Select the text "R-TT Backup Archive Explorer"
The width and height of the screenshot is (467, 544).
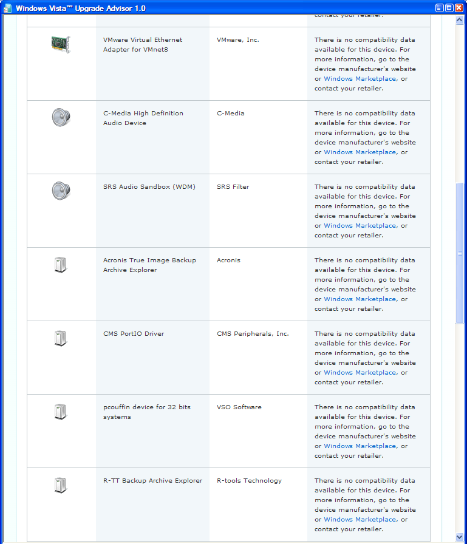152,481
